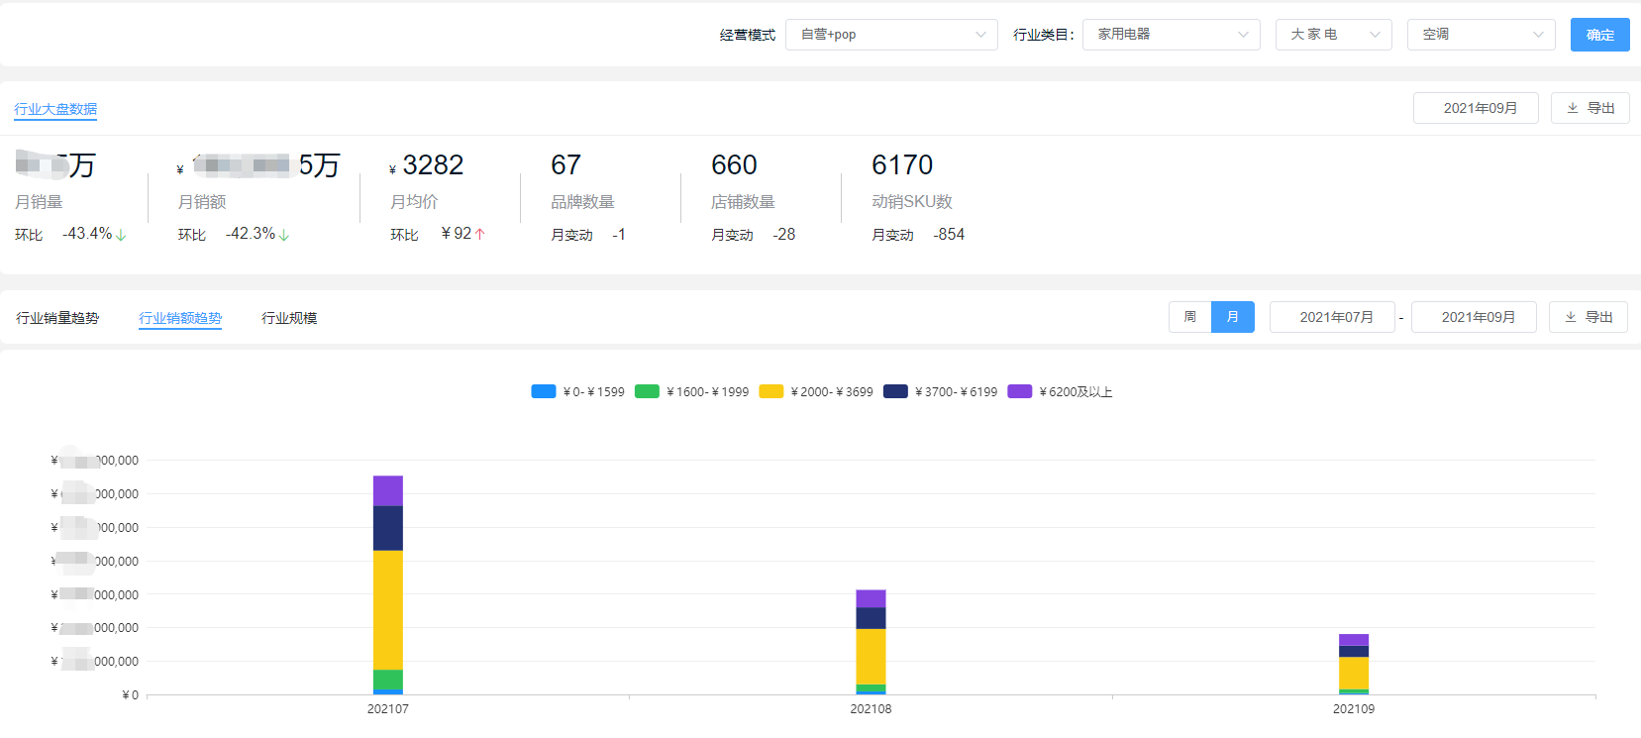1641x738 pixels.
Task: Click the download icon in the trend chart 导出 button
Action: (1571, 317)
